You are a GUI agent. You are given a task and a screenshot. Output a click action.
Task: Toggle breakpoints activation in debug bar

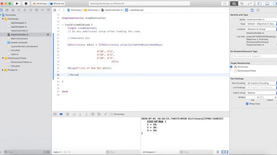pyautogui.click(x=61, y=114)
